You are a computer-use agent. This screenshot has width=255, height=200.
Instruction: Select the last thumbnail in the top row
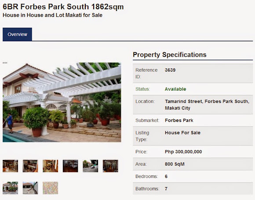coord(110,166)
